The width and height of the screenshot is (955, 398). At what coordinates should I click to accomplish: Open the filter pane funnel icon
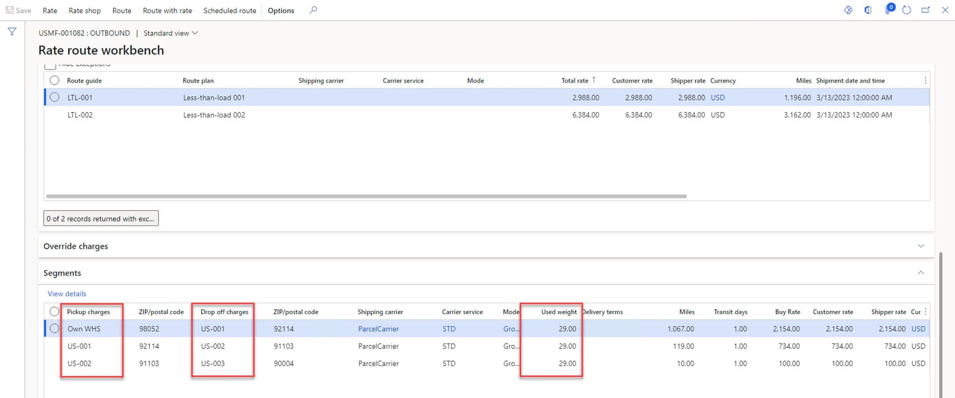[x=12, y=32]
